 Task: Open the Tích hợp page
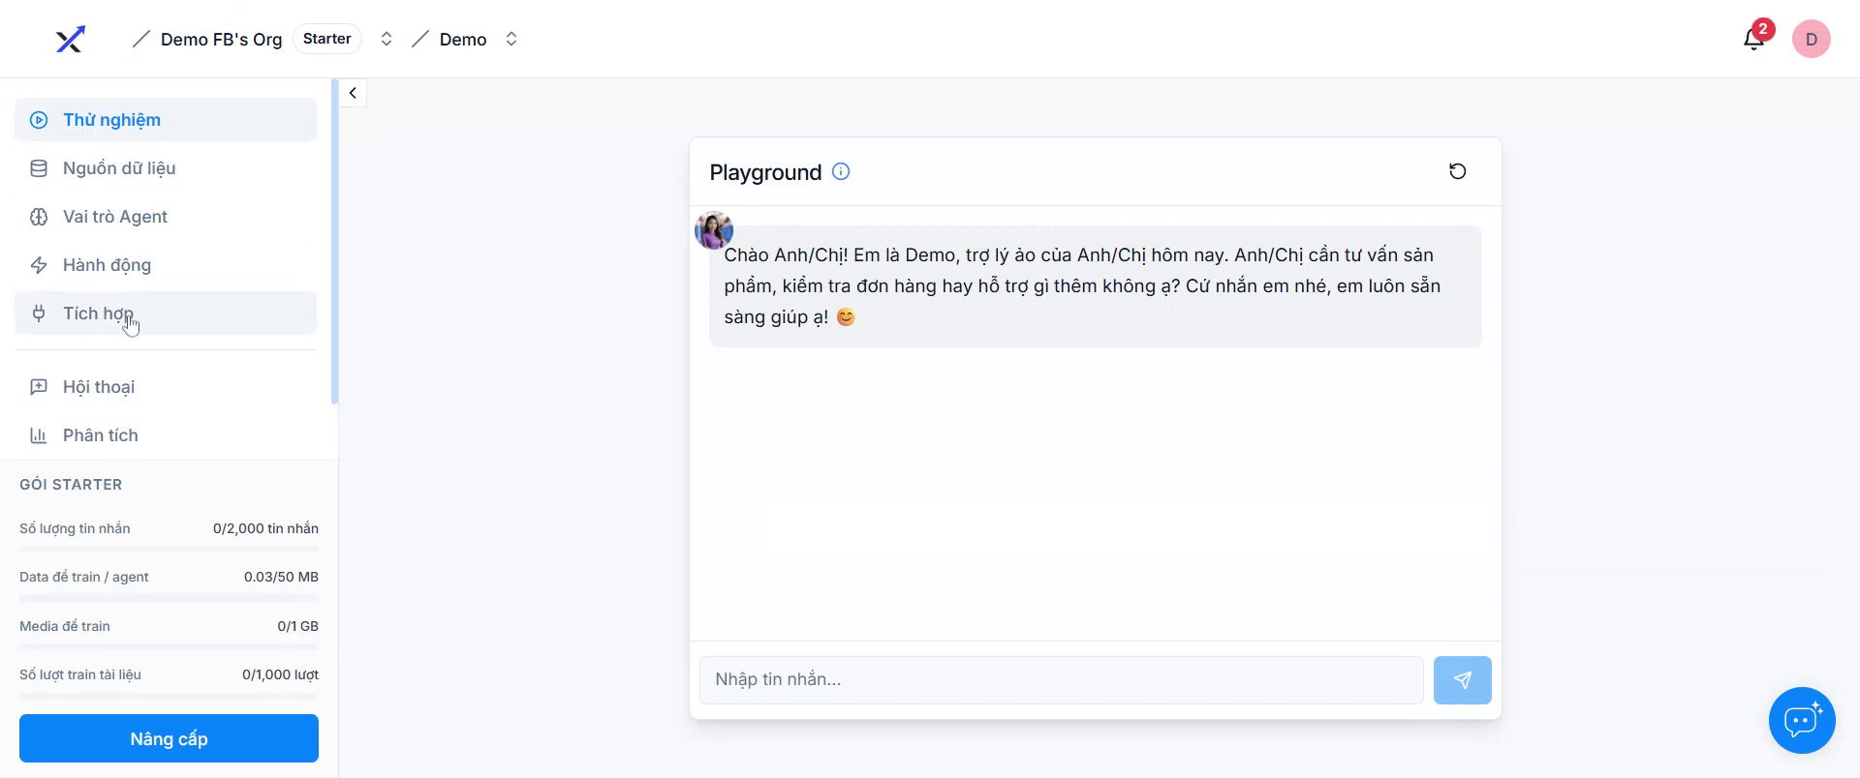[166, 314]
